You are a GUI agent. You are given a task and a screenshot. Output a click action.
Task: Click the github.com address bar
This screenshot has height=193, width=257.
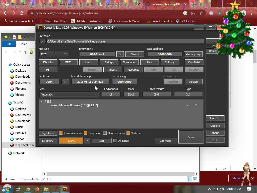coord(105,13)
